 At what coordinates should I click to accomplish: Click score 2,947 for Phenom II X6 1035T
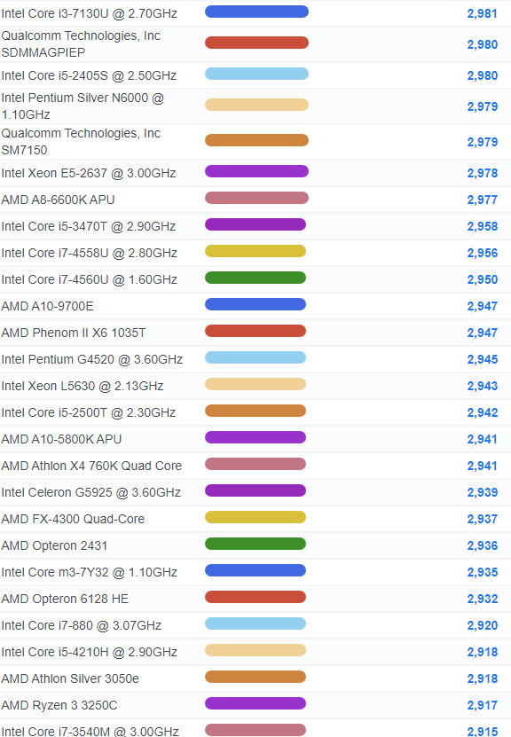[483, 333]
